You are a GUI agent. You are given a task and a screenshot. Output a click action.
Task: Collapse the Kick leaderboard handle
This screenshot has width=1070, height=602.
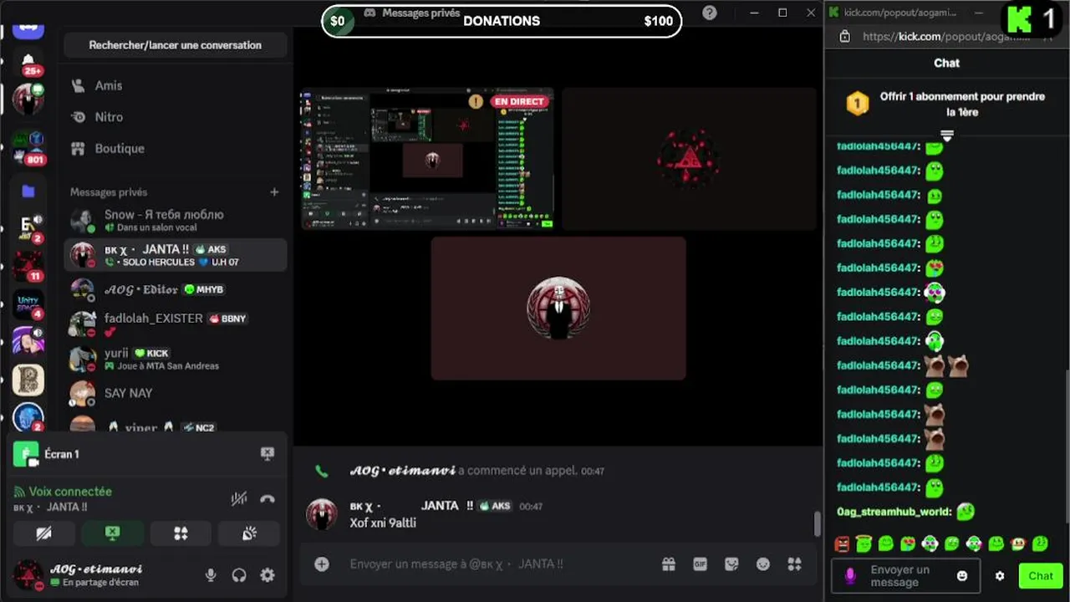(947, 135)
